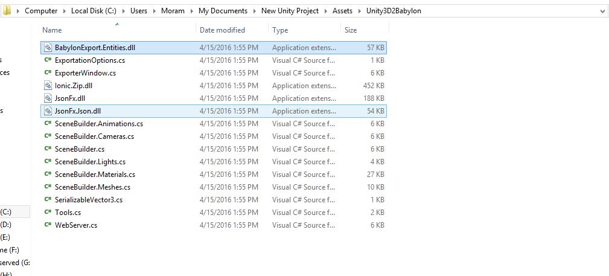Click the JsonFx.dll file icon
This screenshot has height=276, width=609.
click(x=48, y=98)
